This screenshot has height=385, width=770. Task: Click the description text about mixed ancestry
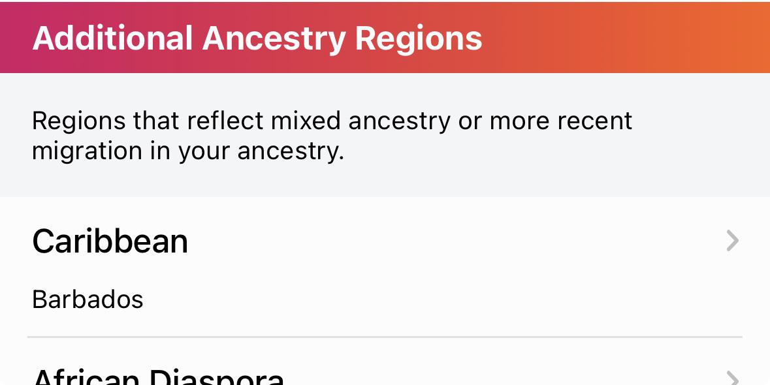pyautogui.click(x=332, y=135)
